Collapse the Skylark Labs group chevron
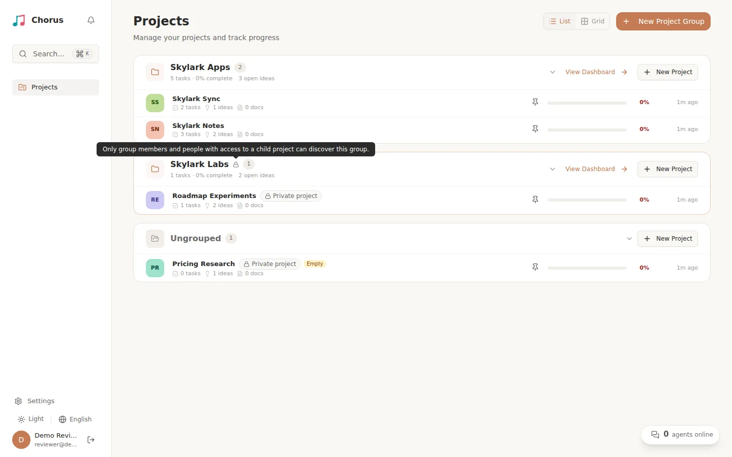The height and width of the screenshot is (457, 732). (x=553, y=169)
